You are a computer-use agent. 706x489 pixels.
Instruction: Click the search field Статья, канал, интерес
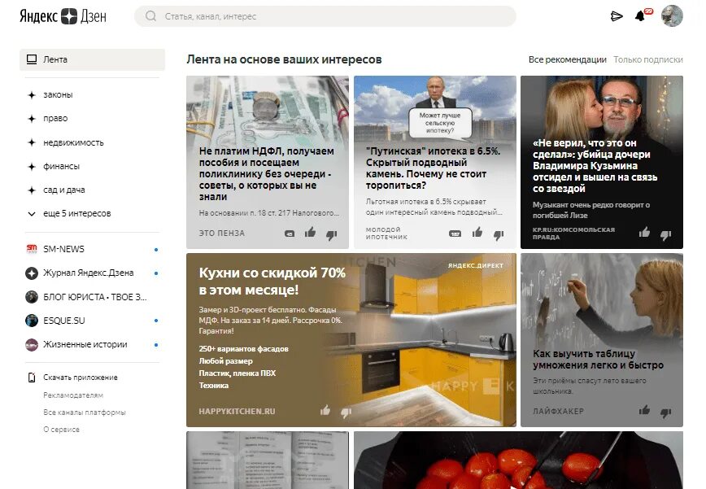click(325, 16)
